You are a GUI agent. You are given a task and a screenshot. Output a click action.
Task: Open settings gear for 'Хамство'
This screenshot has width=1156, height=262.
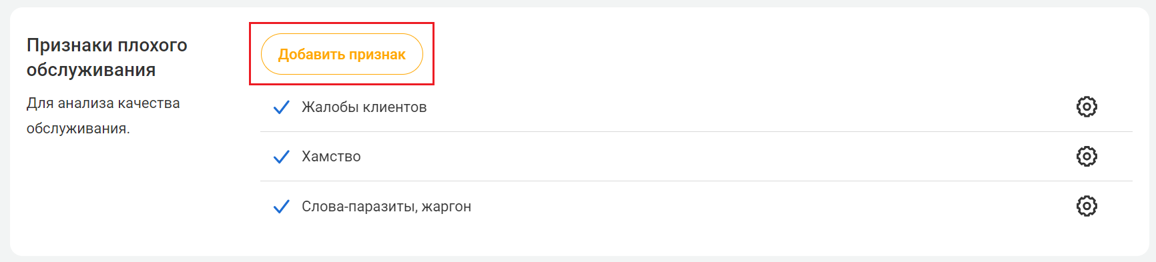(x=1087, y=156)
